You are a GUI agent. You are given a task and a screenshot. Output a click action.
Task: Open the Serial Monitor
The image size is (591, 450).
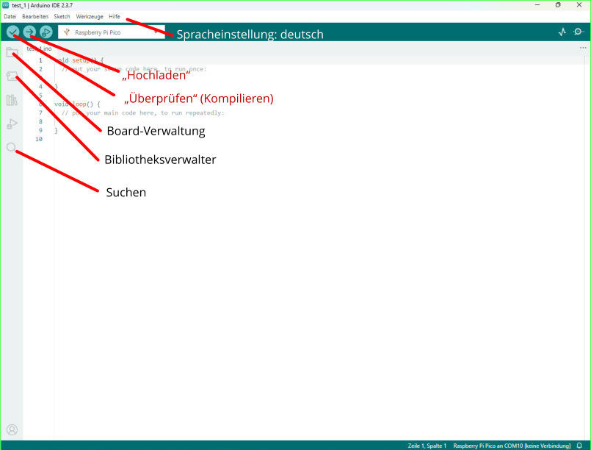(x=579, y=32)
